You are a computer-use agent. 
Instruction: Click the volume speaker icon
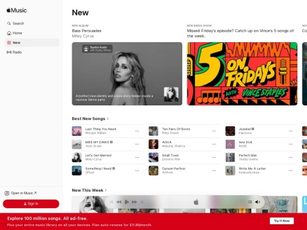pyautogui.click(x=258, y=202)
